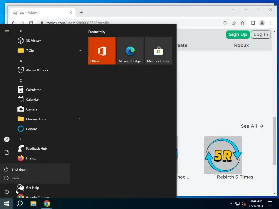Open Documents icon in Start sidebar
Screen dimensions: 279x209
[7, 152]
